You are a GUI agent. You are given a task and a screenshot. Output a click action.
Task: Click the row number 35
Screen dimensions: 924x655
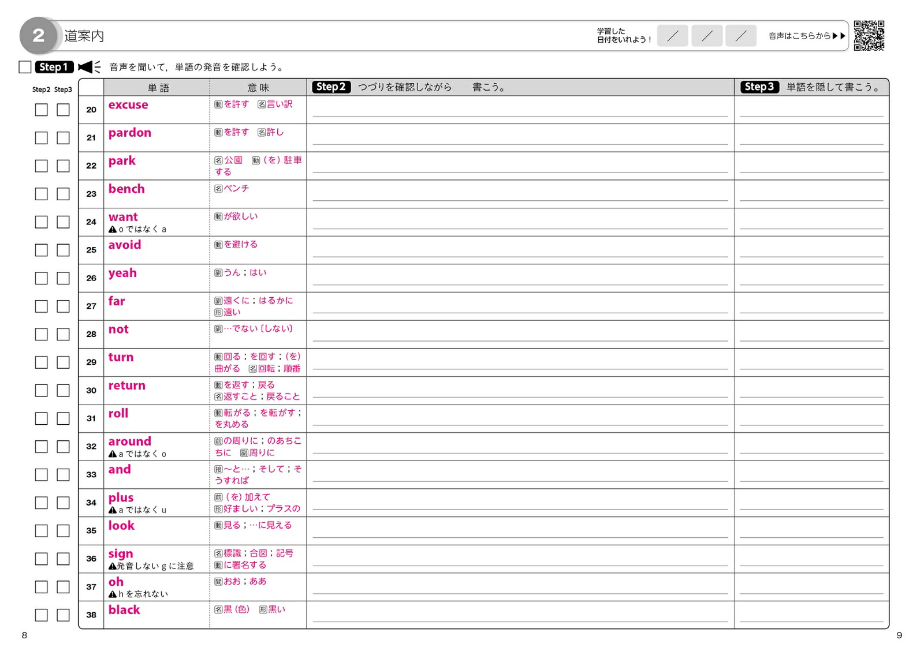click(91, 531)
